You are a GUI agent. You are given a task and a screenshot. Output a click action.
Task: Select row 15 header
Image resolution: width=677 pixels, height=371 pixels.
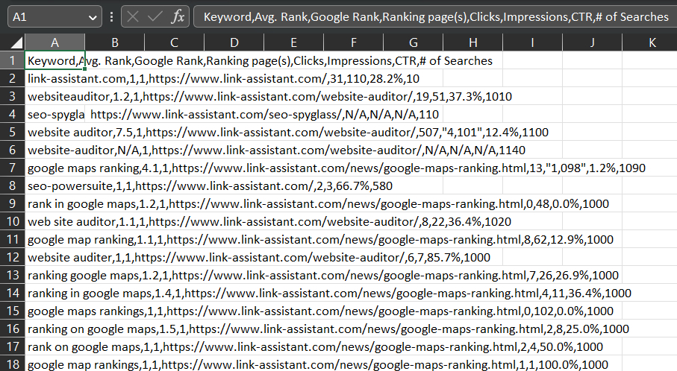click(x=12, y=311)
